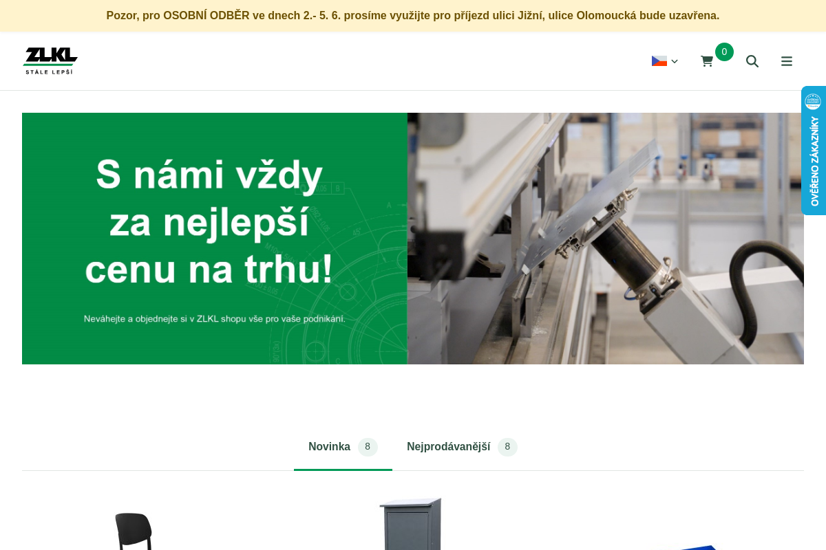The width and height of the screenshot is (826, 550).
Task: Click the yellow notice about osobní odběr
Action: coord(413,15)
